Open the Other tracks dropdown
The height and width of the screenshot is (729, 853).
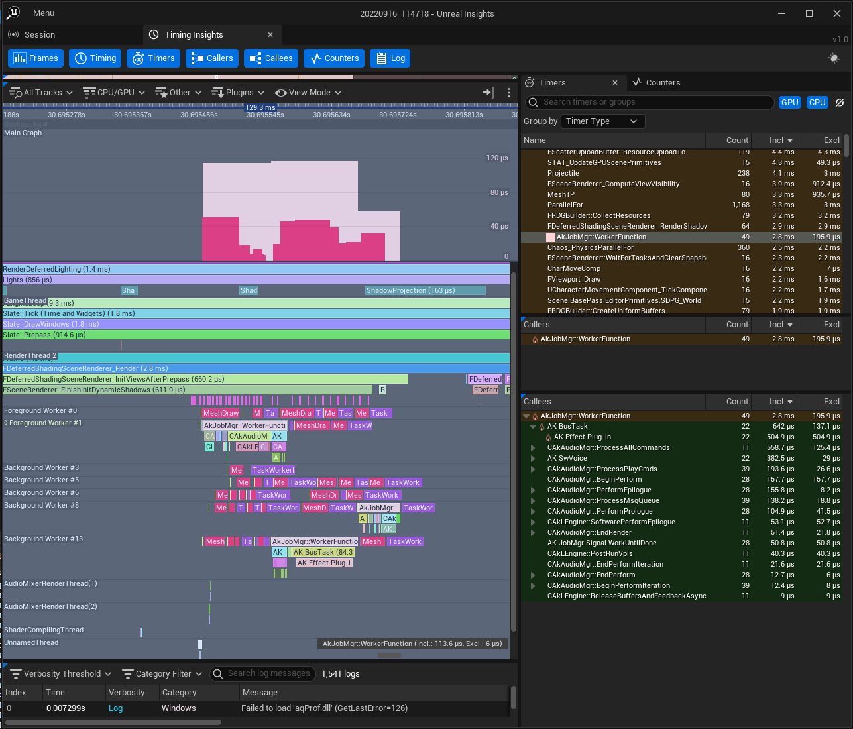point(178,93)
